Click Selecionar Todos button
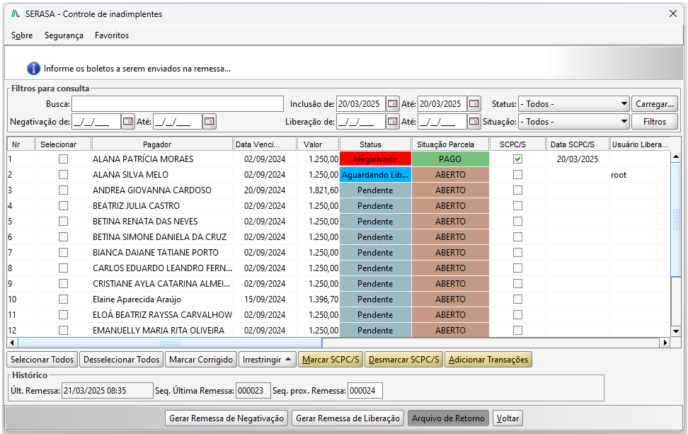The height and width of the screenshot is (434, 688). (42, 360)
